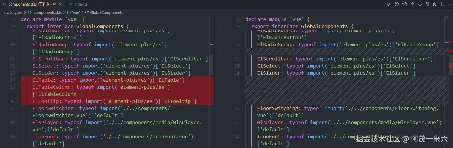
Task: Click the GlobalComponents breadcrumb symbol
Action: 106,12
